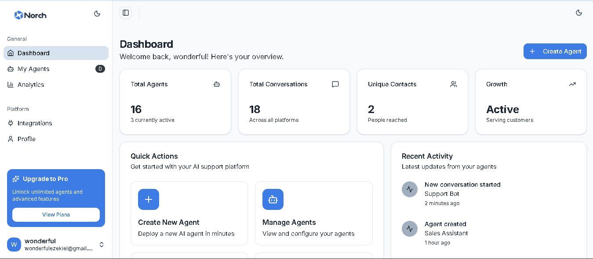The image size is (593, 259).
Task: Open the Support Bot recent activity entry
Action: coord(462,193)
